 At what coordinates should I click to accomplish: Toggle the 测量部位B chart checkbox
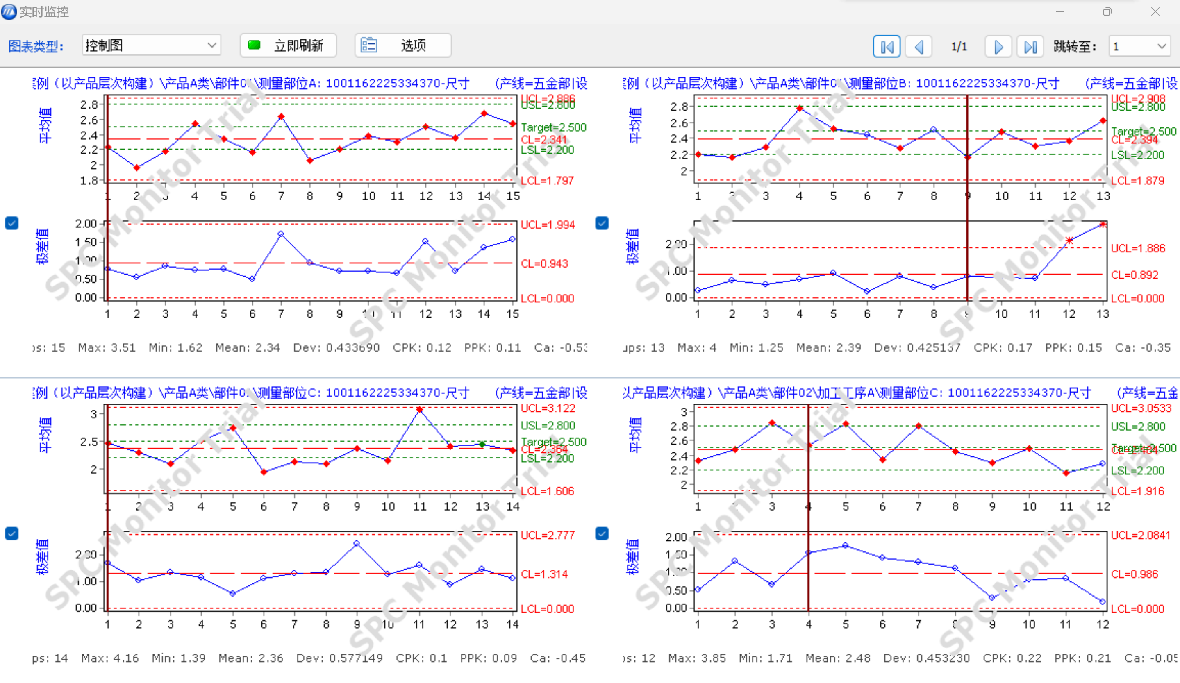pyautogui.click(x=602, y=223)
